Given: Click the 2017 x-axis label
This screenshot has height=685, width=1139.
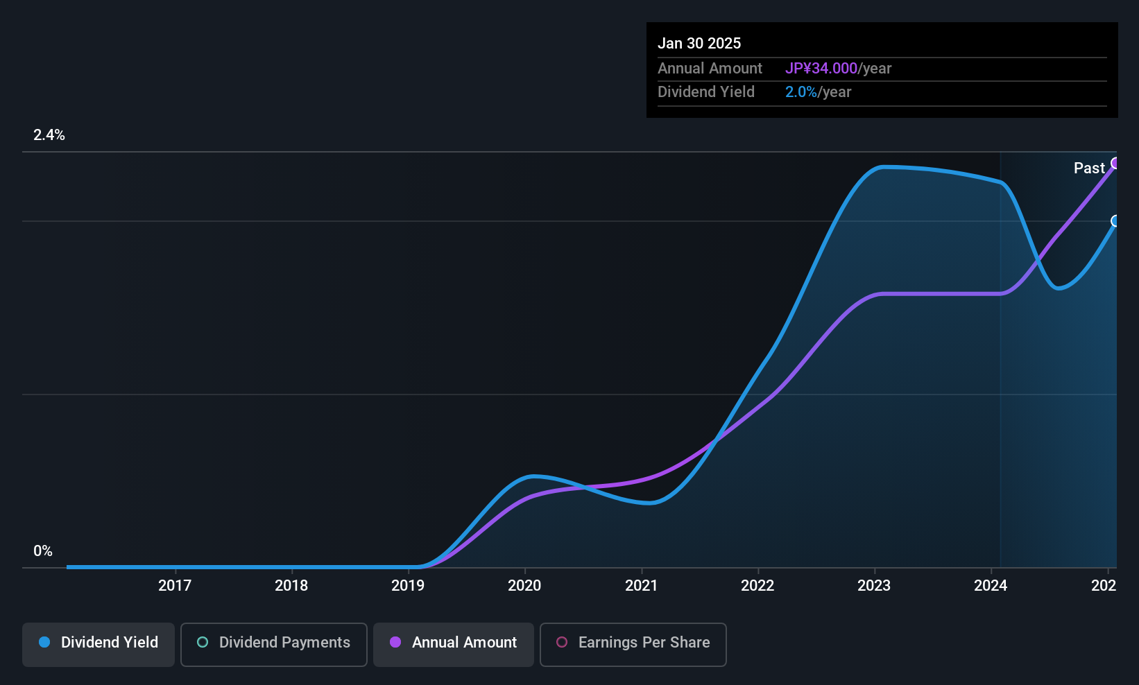Looking at the screenshot, I should [175, 585].
